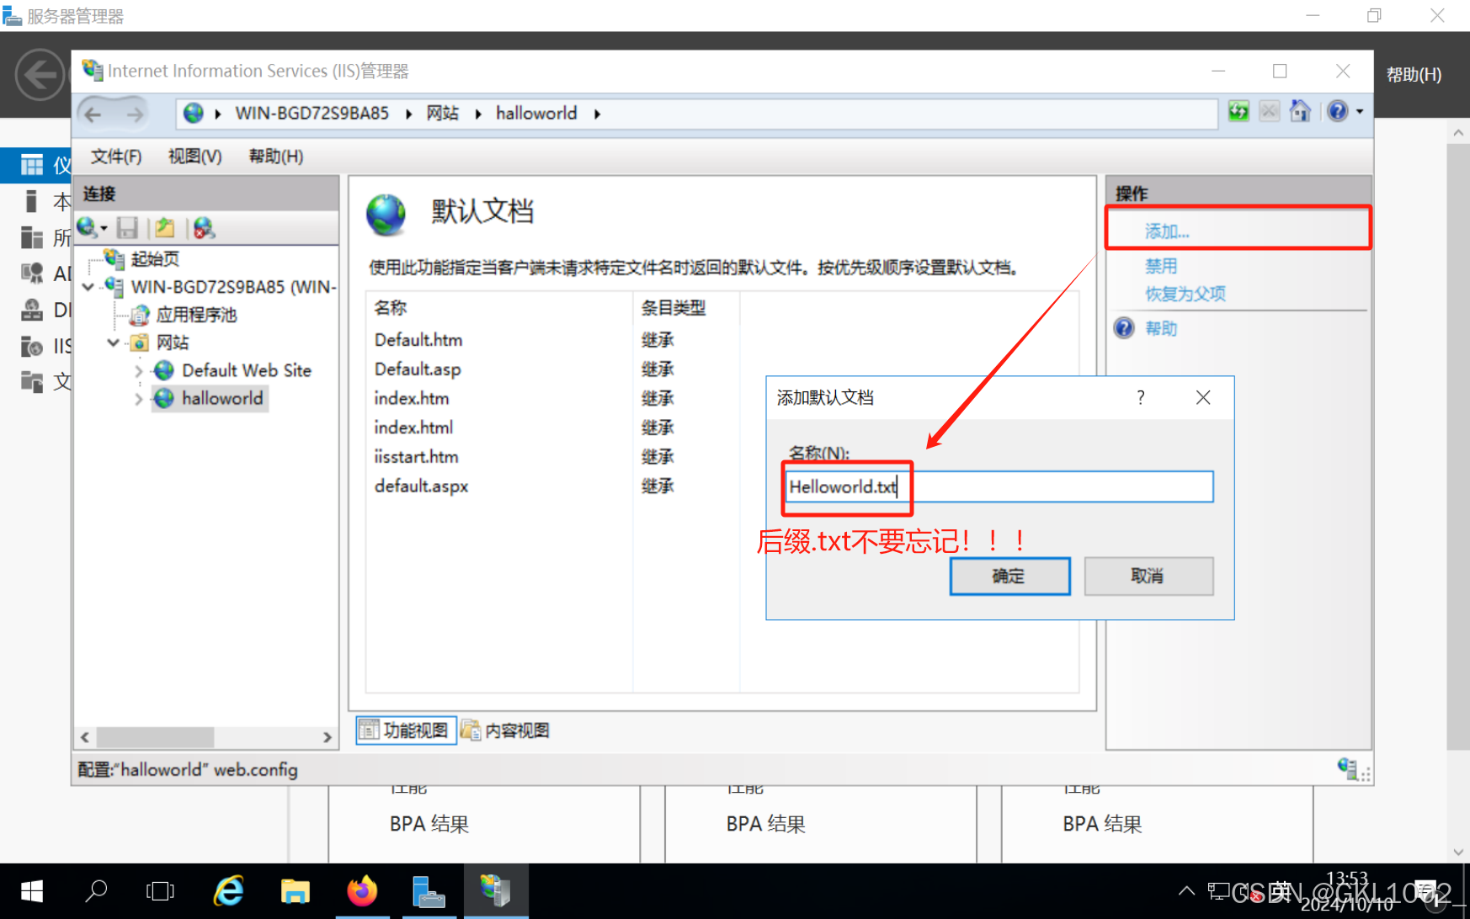This screenshot has width=1470, height=919.
Task: Open the 视图(V) menu
Action: click(194, 157)
